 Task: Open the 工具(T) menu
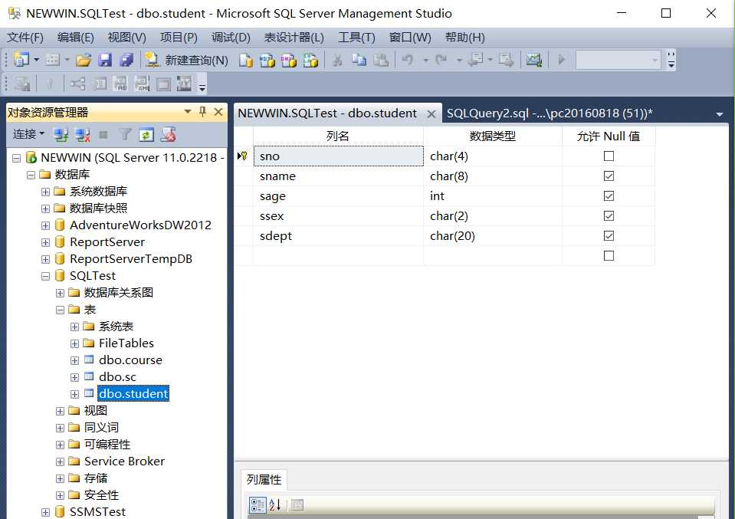(356, 37)
